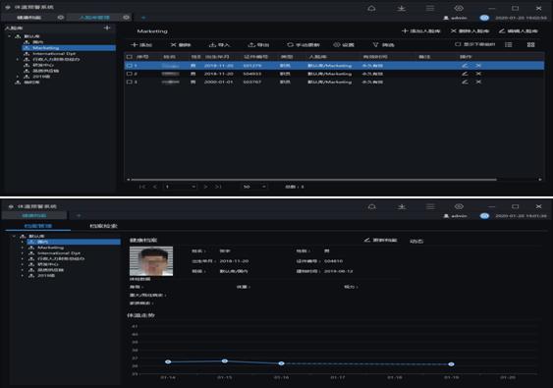Viewport: 553px width, 388px height.
Task: Click the edit face library button at top right
Action: [518, 31]
